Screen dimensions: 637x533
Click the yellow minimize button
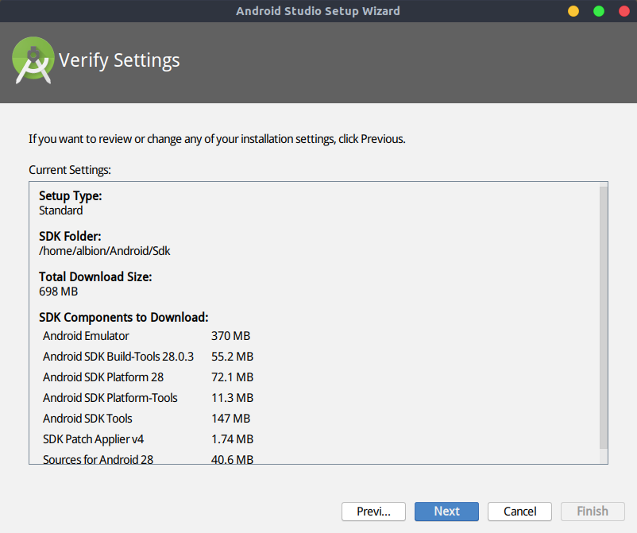[x=573, y=11]
